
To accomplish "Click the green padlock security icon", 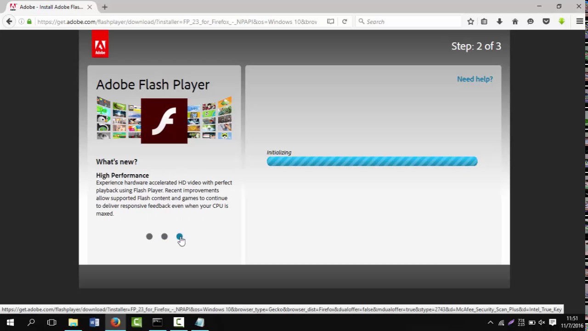I will pos(29,22).
